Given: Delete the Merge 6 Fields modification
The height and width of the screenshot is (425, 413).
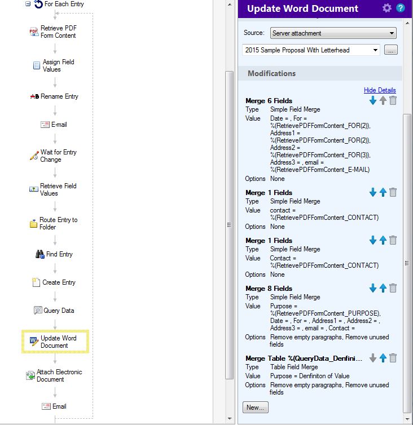Looking at the screenshot, I should [393, 100].
